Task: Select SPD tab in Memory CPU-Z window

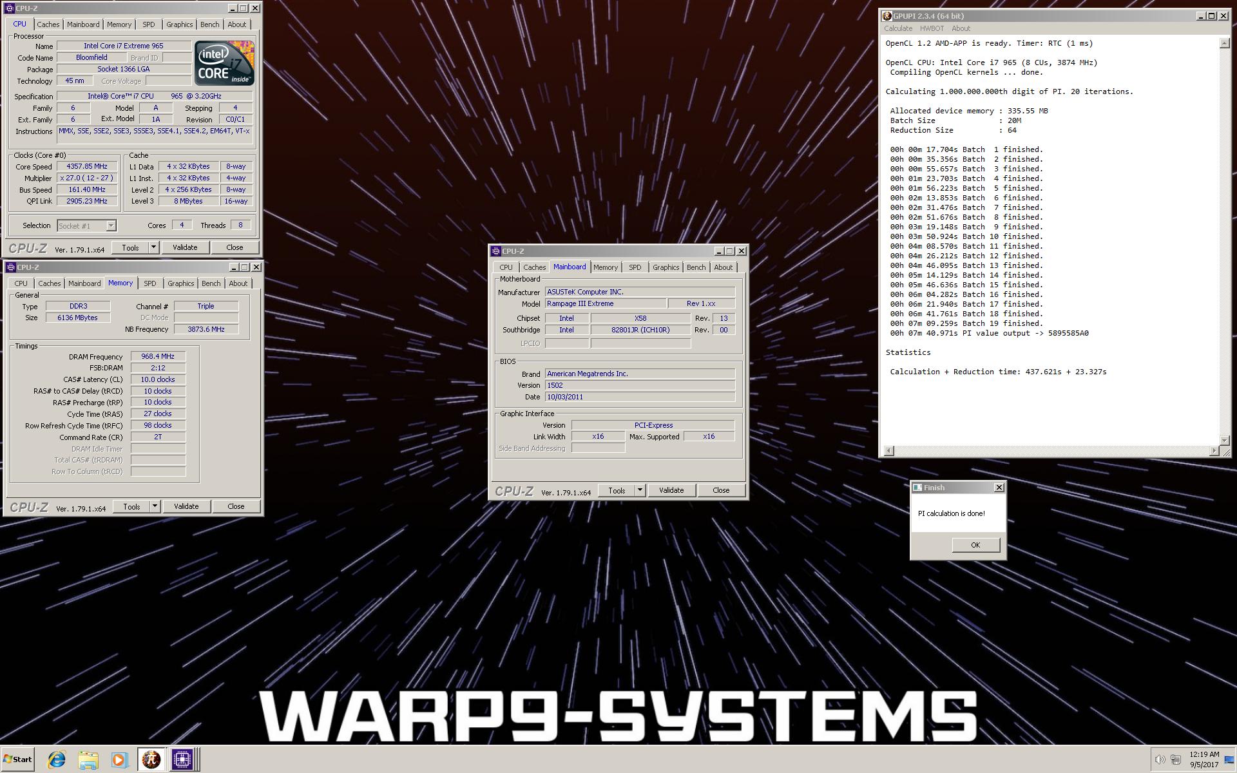Action: (x=150, y=283)
